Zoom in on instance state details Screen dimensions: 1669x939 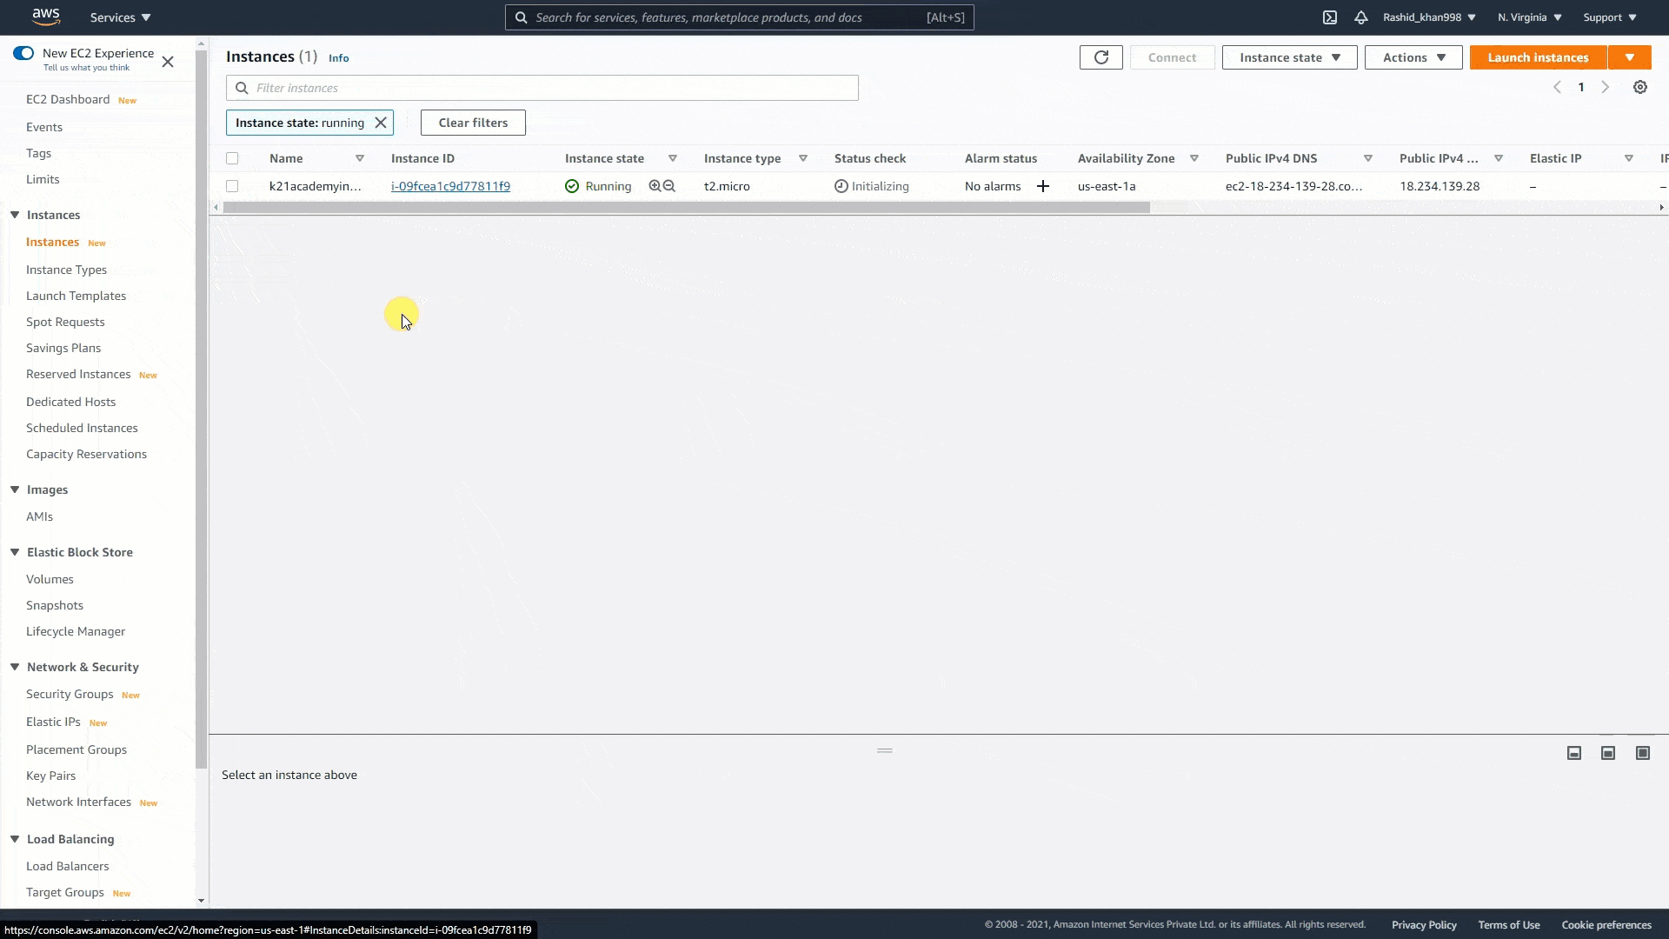[x=655, y=186]
